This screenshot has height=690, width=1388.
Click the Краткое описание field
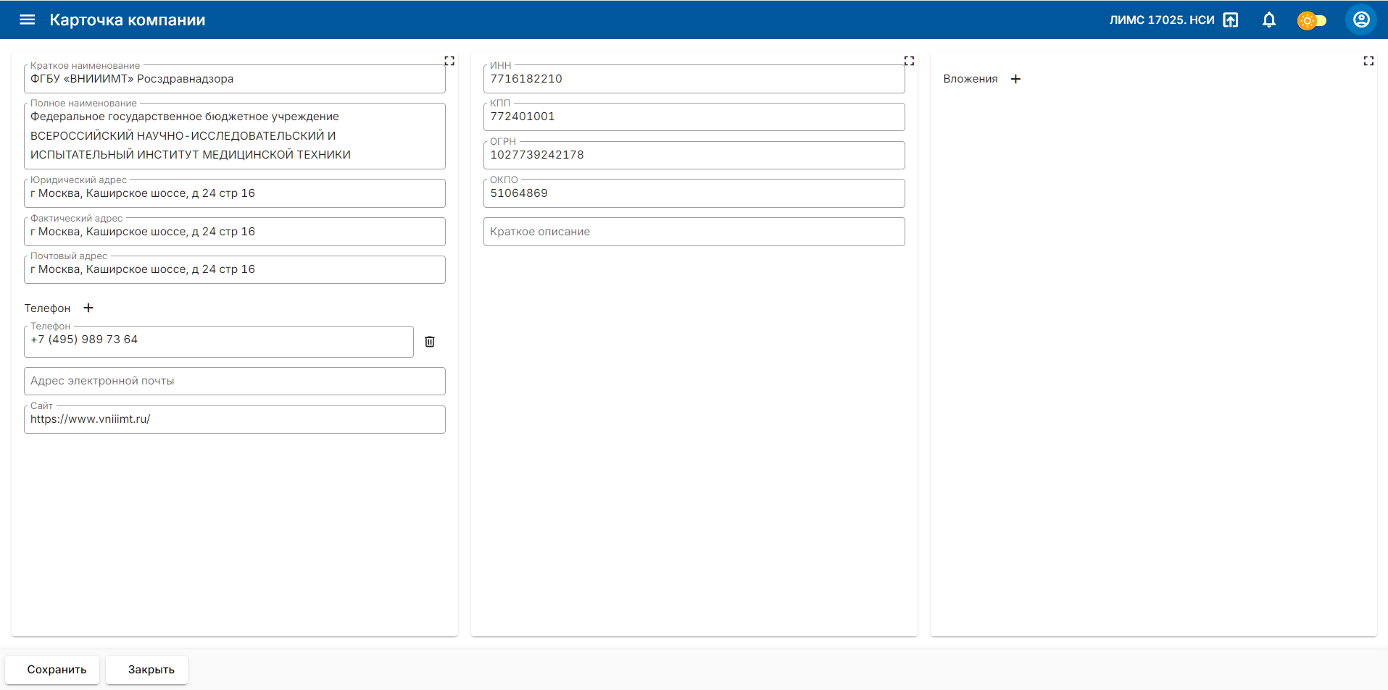coord(694,232)
